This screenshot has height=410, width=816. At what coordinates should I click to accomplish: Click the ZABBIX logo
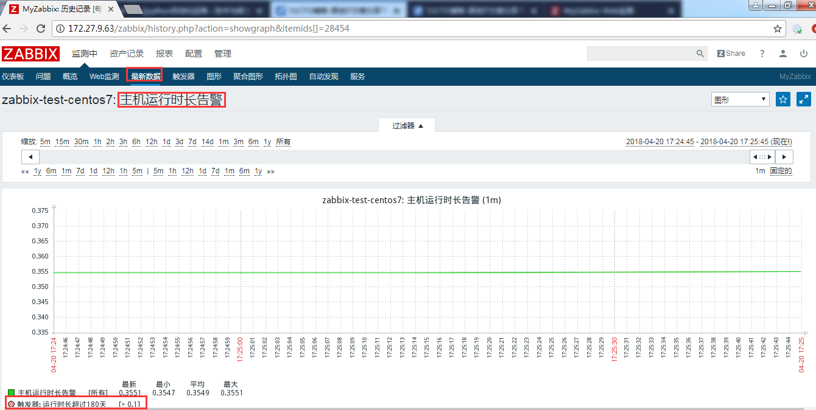30,54
